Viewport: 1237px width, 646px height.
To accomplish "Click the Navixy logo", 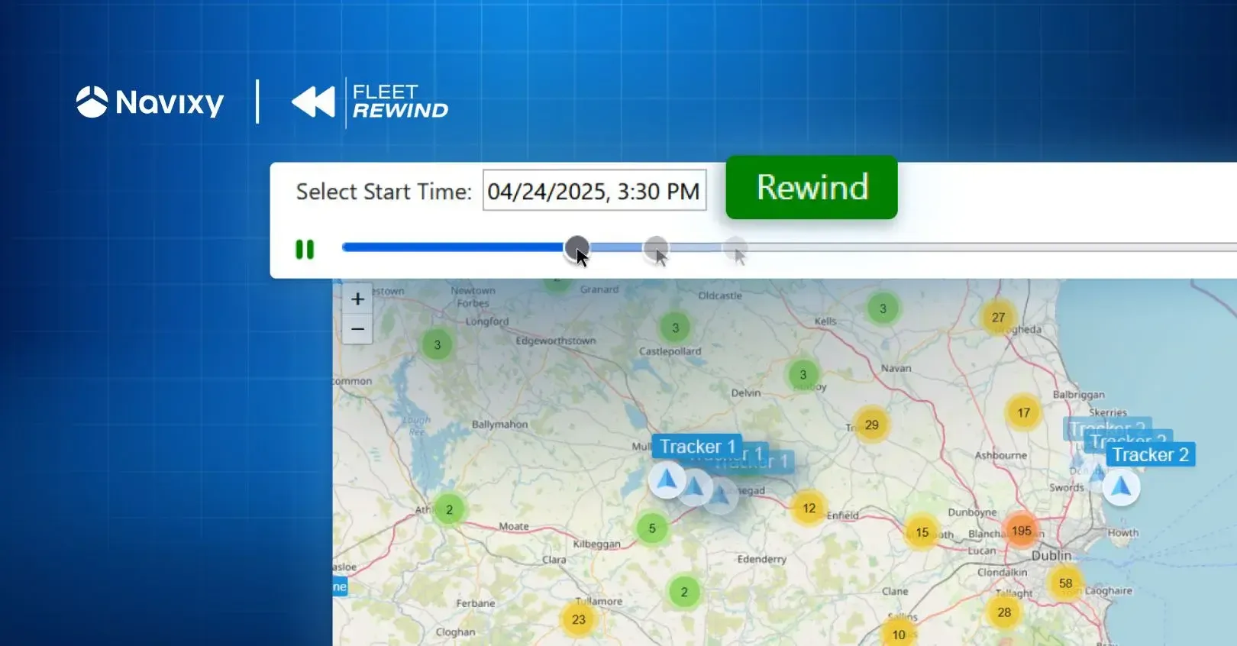I will (x=150, y=102).
